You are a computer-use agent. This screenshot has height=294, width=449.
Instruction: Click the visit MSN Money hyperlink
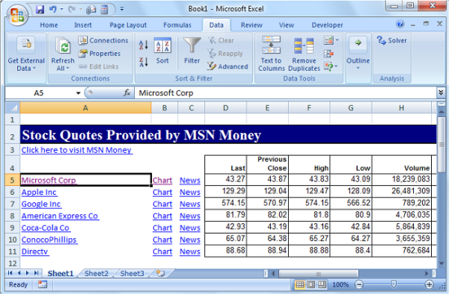click(x=77, y=150)
